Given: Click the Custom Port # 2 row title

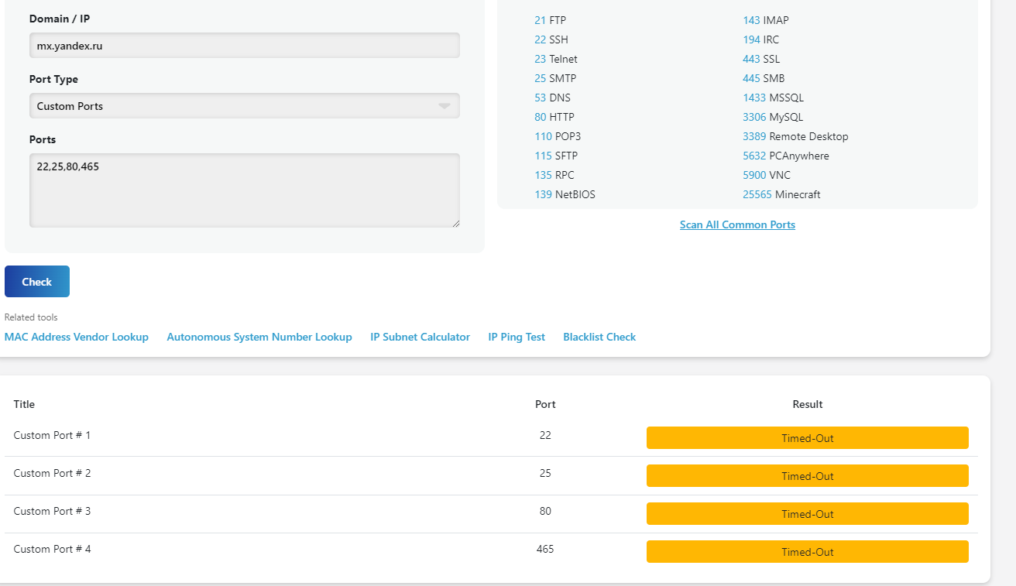Looking at the screenshot, I should [x=52, y=473].
